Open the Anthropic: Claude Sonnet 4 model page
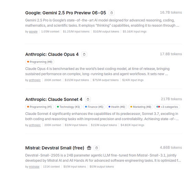Viewport: 189px width, 171px height. [x=54, y=100]
